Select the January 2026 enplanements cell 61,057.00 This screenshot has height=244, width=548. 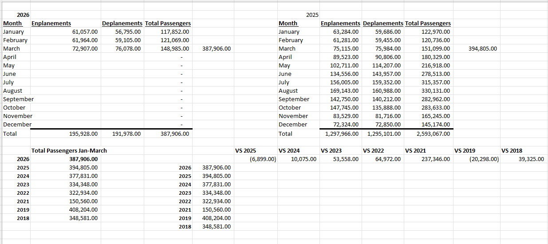pos(84,31)
